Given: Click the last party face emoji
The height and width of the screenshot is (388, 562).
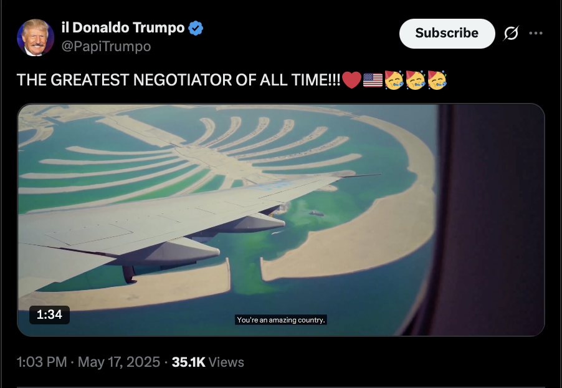Looking at the screenshot, I should [x=437, y=80].
